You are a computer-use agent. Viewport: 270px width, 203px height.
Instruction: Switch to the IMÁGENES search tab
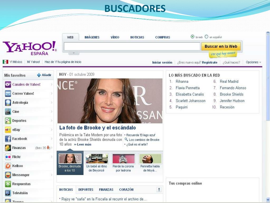pyautogui.click(x=92, y=37)
